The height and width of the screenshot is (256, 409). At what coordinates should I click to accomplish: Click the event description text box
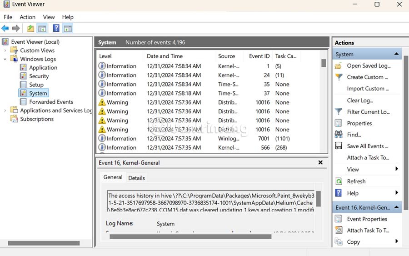pos(211,201)
